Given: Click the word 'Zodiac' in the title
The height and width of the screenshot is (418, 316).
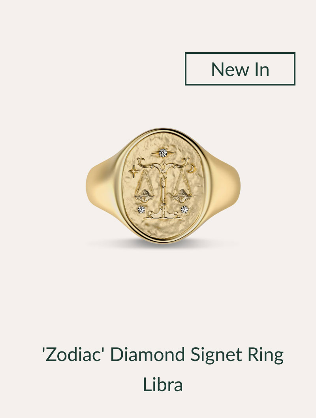Looking at the screenshot, I should coord(72,355).
